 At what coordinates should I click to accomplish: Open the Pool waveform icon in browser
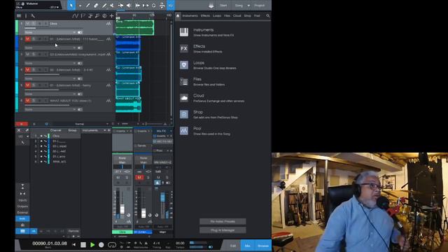click(x=184, y=131)
